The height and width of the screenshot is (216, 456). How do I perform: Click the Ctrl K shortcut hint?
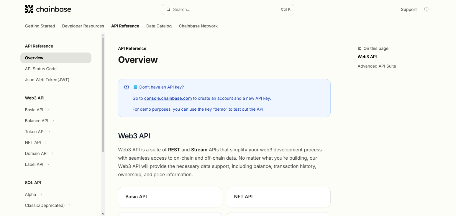tap(286, 9)
